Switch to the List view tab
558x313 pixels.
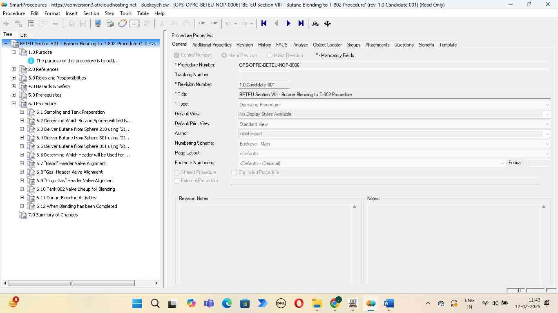pyautogui.click(x=24, y=35)
